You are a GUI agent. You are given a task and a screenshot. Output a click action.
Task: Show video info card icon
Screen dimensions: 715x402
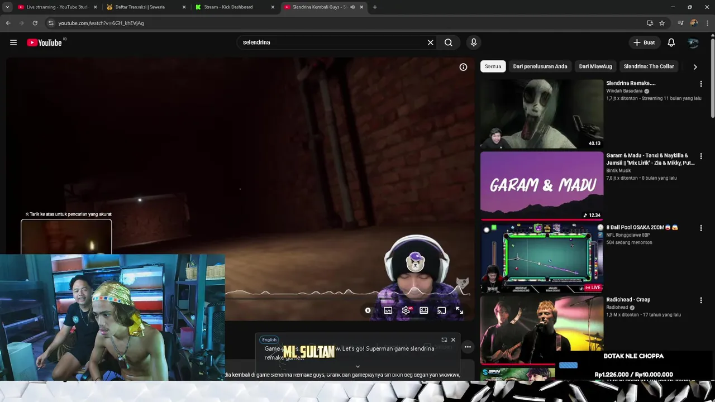coord(463,67)
